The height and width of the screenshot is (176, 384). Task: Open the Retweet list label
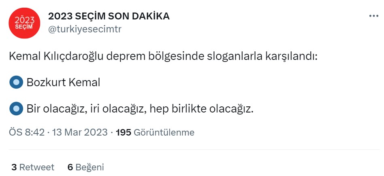tap(37, 167)
